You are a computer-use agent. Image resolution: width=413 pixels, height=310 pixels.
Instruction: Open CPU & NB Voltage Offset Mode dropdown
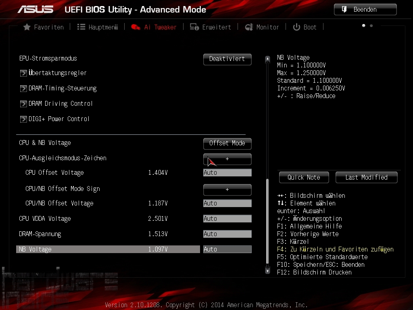point(227,143)
